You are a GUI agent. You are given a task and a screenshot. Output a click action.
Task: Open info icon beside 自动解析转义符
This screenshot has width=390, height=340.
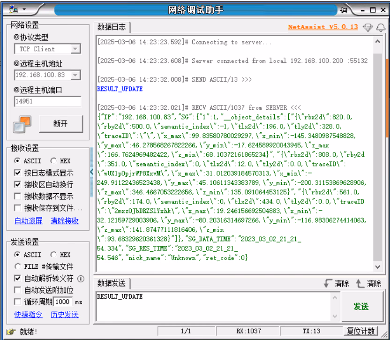[x=81, y=279]
